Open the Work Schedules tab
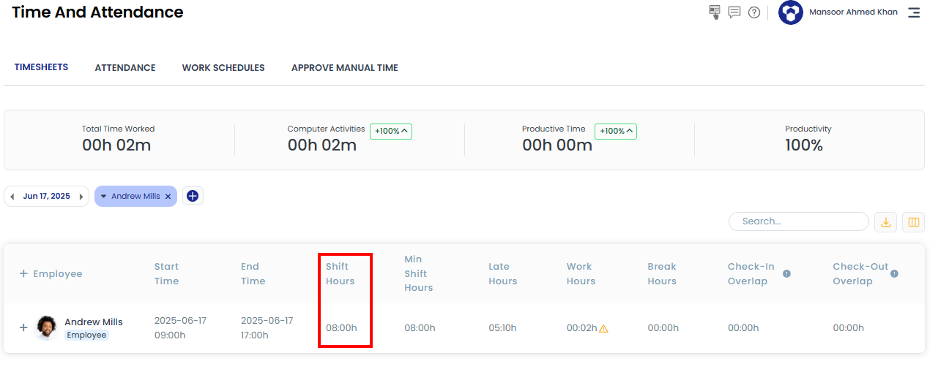The height and width of the screenshot is (372, 938). click(x=223, y=68)
